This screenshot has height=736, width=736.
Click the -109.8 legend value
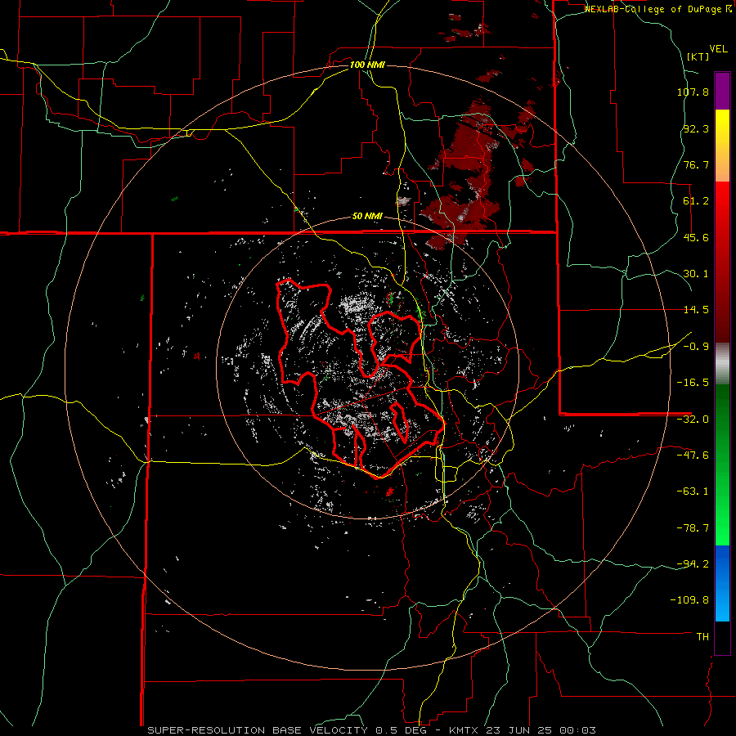pos(690,600)
